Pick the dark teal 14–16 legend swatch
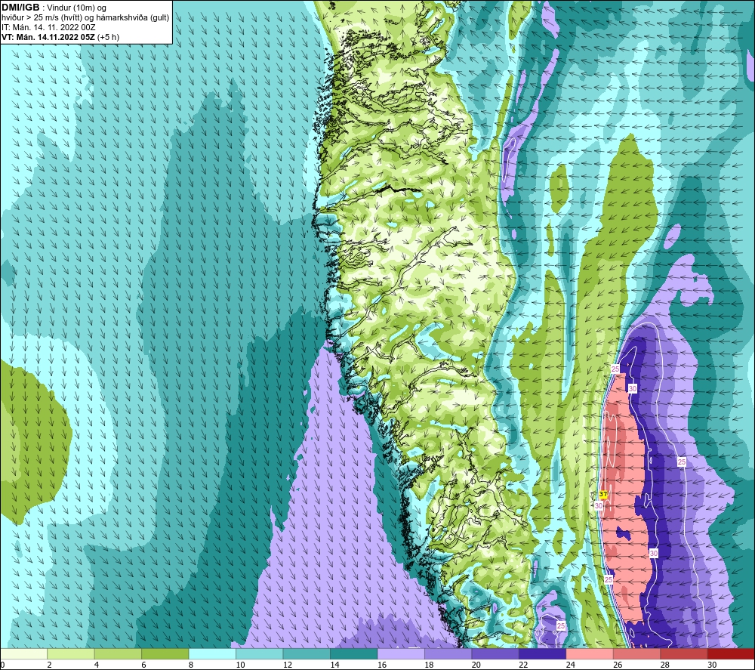 pos(354,653)
